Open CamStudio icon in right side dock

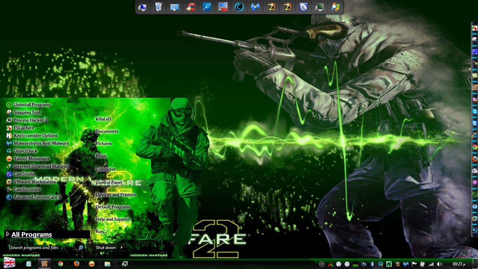click(x=475, y=52)
